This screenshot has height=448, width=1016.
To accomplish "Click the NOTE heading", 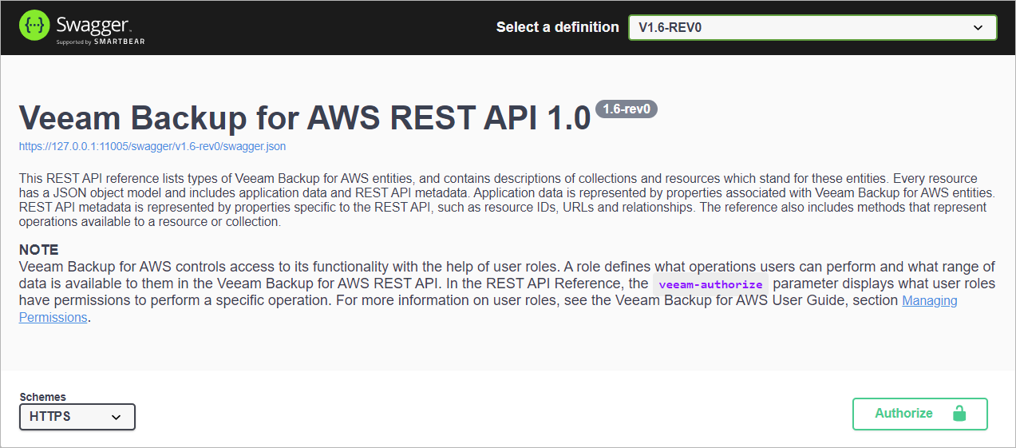I will (39, 250).
